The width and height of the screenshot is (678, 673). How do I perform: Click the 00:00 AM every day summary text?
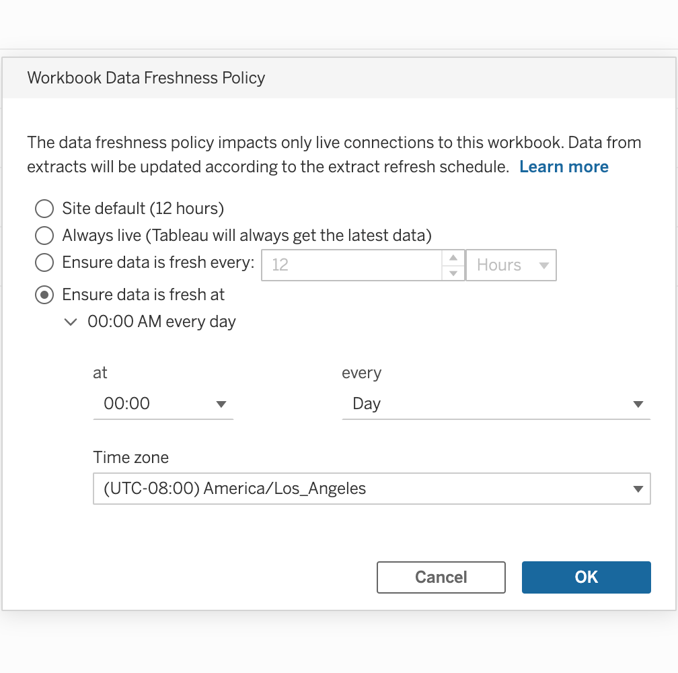[x=161, y=322]
